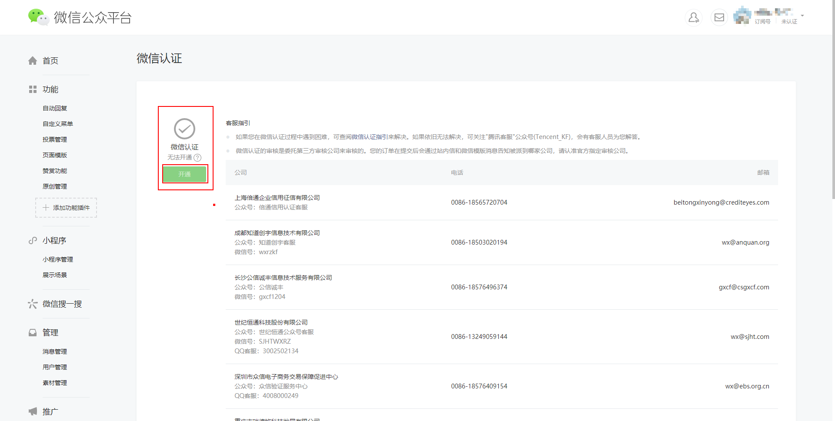This screenshot has width=835, height=421.
Task: Click 微信号 gxcf1204 text
Action: 272,297
